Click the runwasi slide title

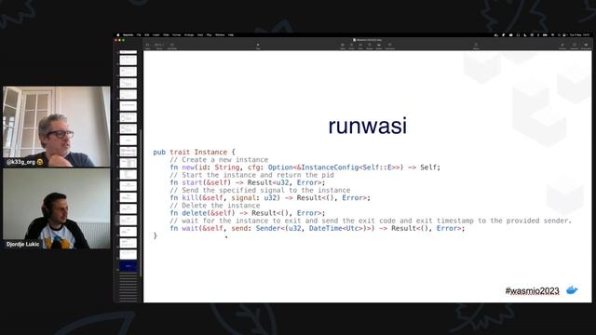tap(367, 126)
